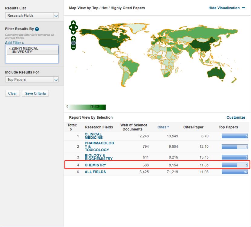Open the Filter Results By help icon
Screen dimensions: 251x227
[37, 29]
